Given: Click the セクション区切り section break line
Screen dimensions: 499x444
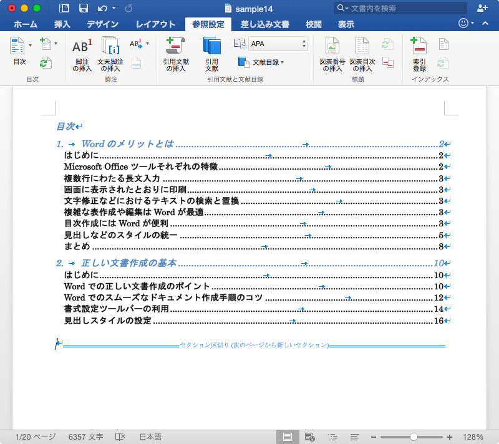Looking at the screenshot, I should pyautogui.click(x=254, y=345).
